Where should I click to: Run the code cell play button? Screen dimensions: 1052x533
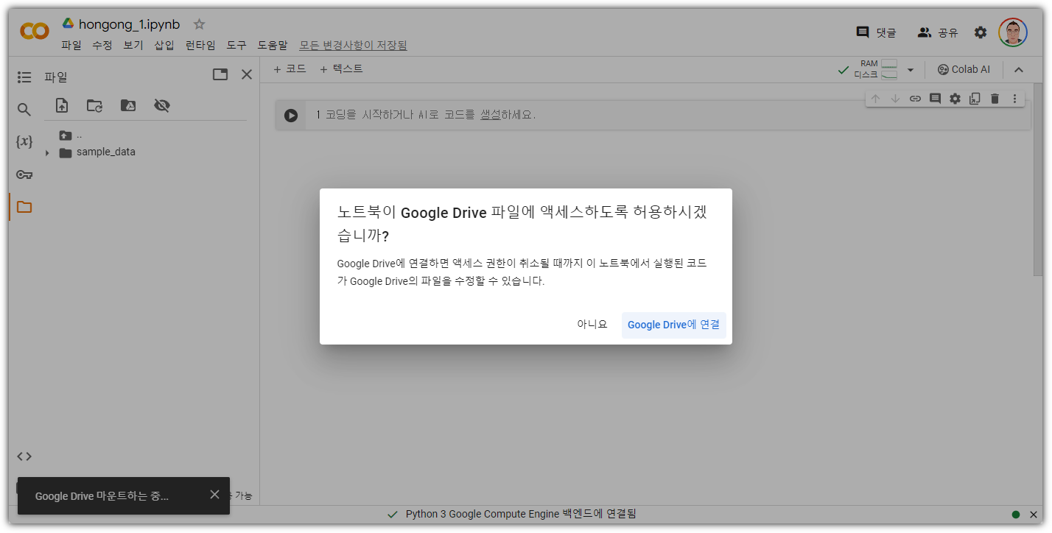click(x=291, y=116)
